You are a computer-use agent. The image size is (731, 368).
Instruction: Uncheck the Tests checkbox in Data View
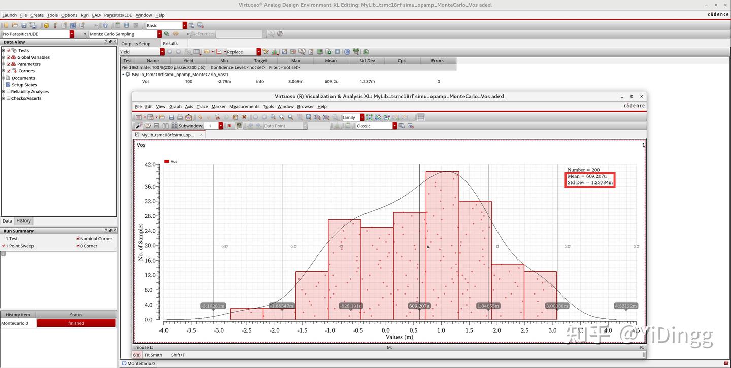9,50
